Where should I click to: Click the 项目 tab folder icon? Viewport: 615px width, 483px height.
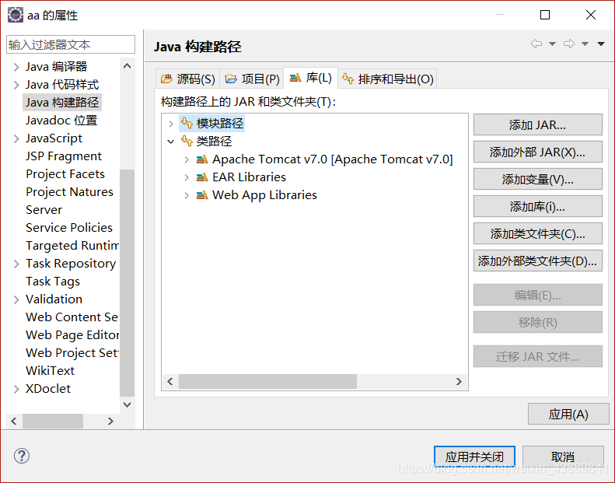coord(231,79)
